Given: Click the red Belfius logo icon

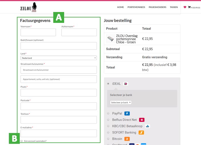Looking at the screenshot, I should click(x=142, y=120).
